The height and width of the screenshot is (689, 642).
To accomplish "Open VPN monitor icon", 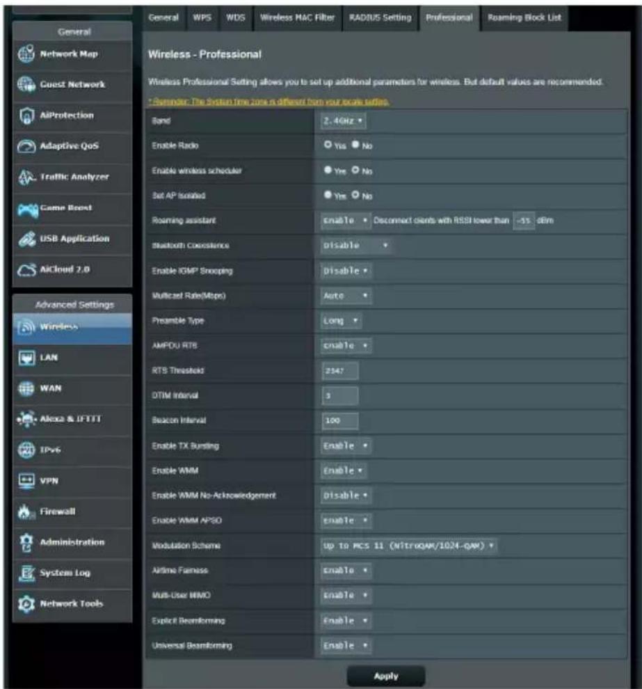I will pos(26,480).
